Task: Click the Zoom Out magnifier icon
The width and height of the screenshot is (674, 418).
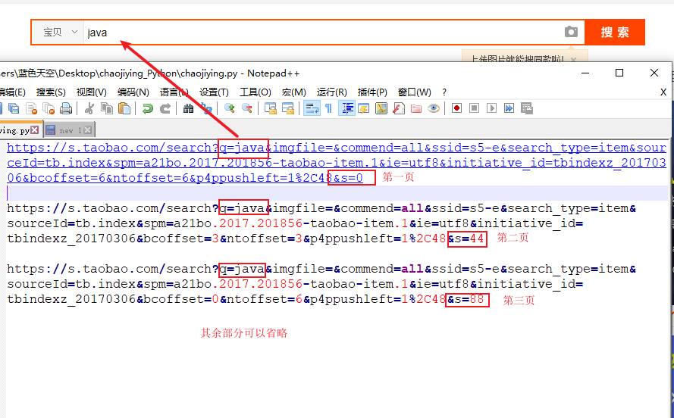Action: point(247,108)
